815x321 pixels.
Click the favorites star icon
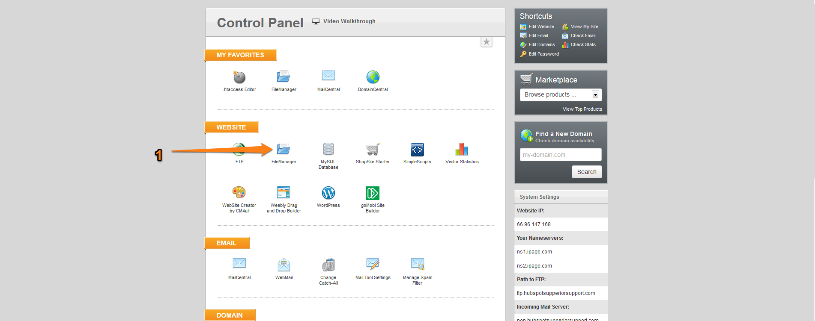487,42
